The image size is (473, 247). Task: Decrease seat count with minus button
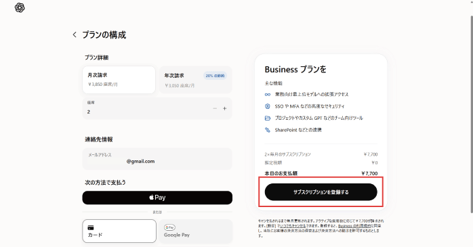point(215,108)
